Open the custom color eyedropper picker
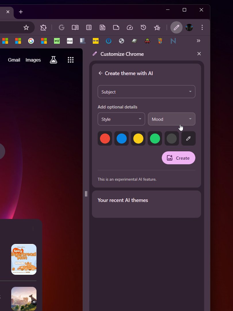Screen dimensions: 233x311 pos(188,138)
